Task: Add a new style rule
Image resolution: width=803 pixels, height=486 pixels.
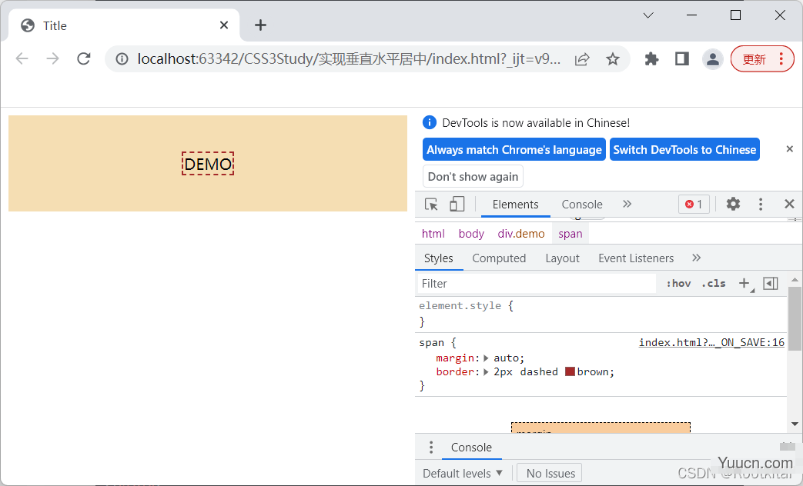Action: click(x=744, y=284)
